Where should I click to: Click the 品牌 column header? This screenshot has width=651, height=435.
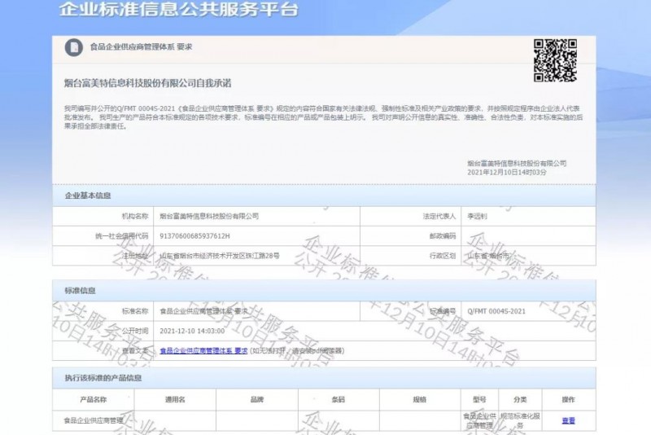click(x=257, y=400)
